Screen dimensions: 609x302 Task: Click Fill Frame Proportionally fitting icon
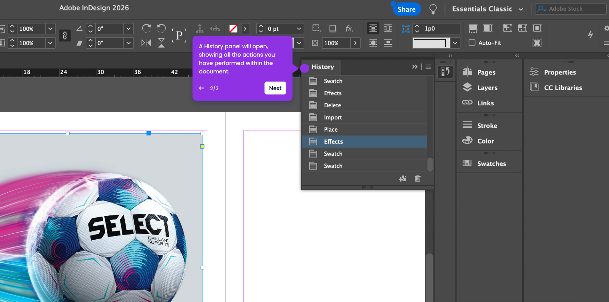pyautogui.click(x=473, y=28)
